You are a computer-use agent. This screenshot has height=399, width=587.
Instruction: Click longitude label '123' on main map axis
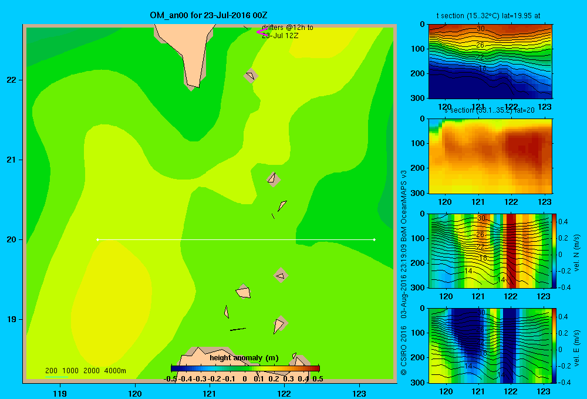click(x=359, y=393)
